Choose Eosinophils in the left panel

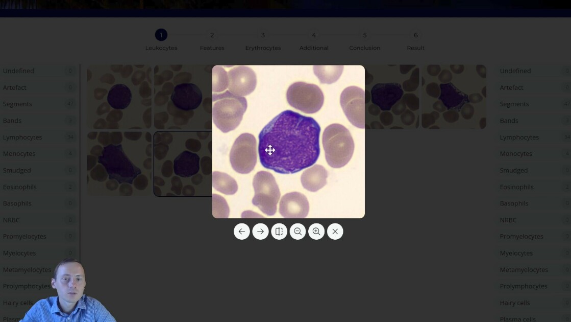20,187
